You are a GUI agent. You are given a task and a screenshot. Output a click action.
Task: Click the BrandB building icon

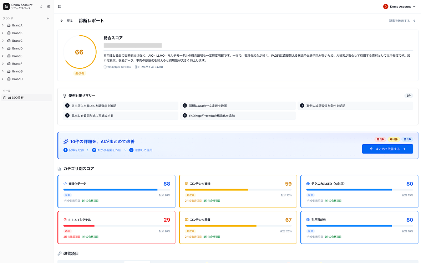click(x=9, y=33)
